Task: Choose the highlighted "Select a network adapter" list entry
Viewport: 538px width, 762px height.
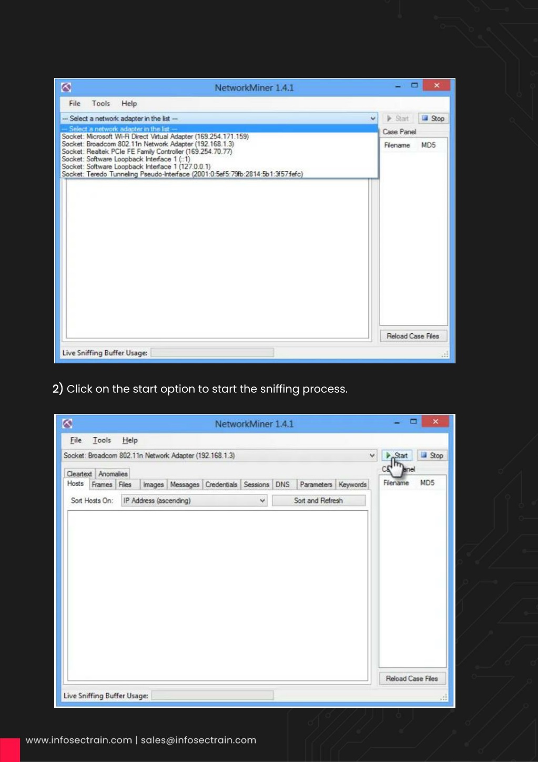Action: 219,128
